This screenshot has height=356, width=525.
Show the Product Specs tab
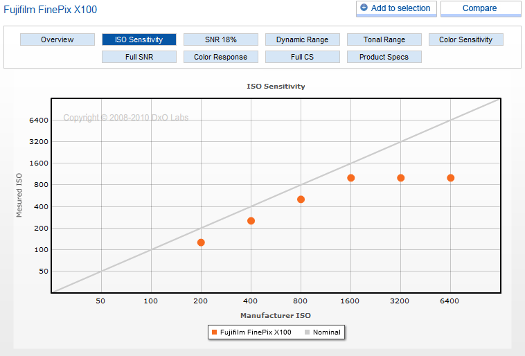(384, 57)
